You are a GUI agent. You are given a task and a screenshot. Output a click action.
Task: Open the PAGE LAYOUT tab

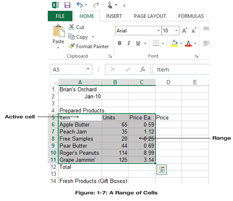point(150,16)
